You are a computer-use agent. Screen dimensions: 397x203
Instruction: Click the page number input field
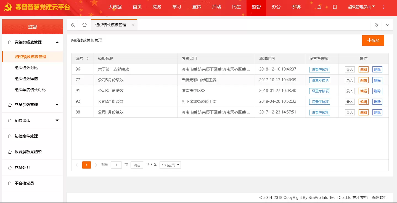pos(116,165)
